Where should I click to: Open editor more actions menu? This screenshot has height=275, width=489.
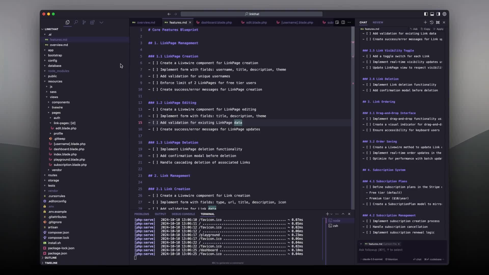click(349, 22)
